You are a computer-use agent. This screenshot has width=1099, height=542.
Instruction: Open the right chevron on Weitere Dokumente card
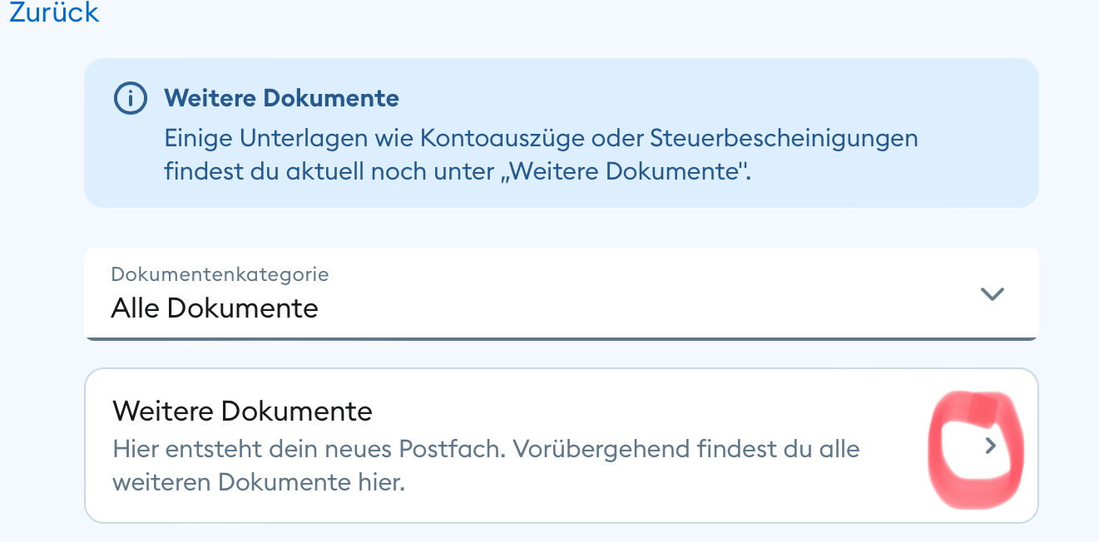pyautogui.click(x=990, y=446)
